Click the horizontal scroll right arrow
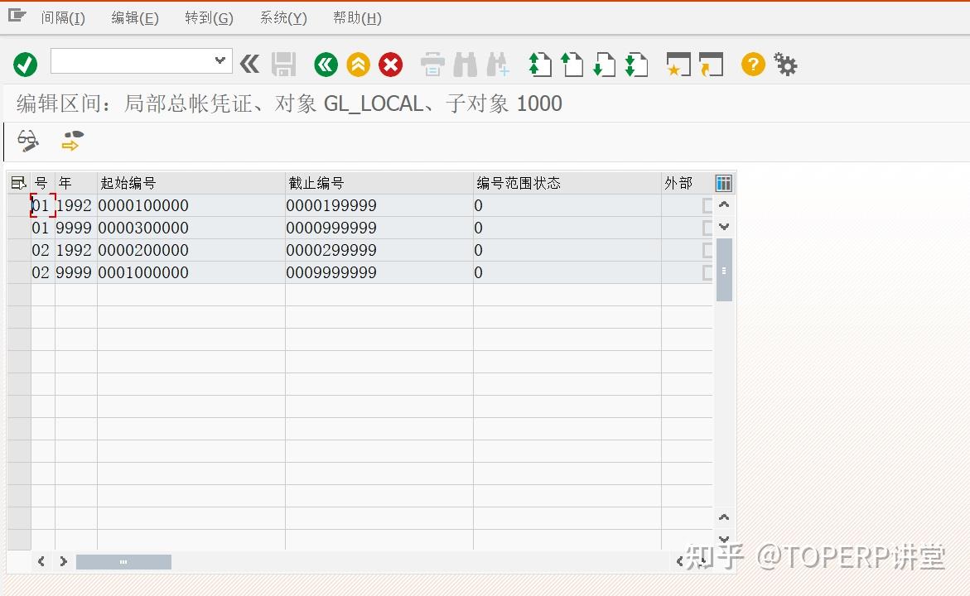The image size is (970, 596). point(63,561)
